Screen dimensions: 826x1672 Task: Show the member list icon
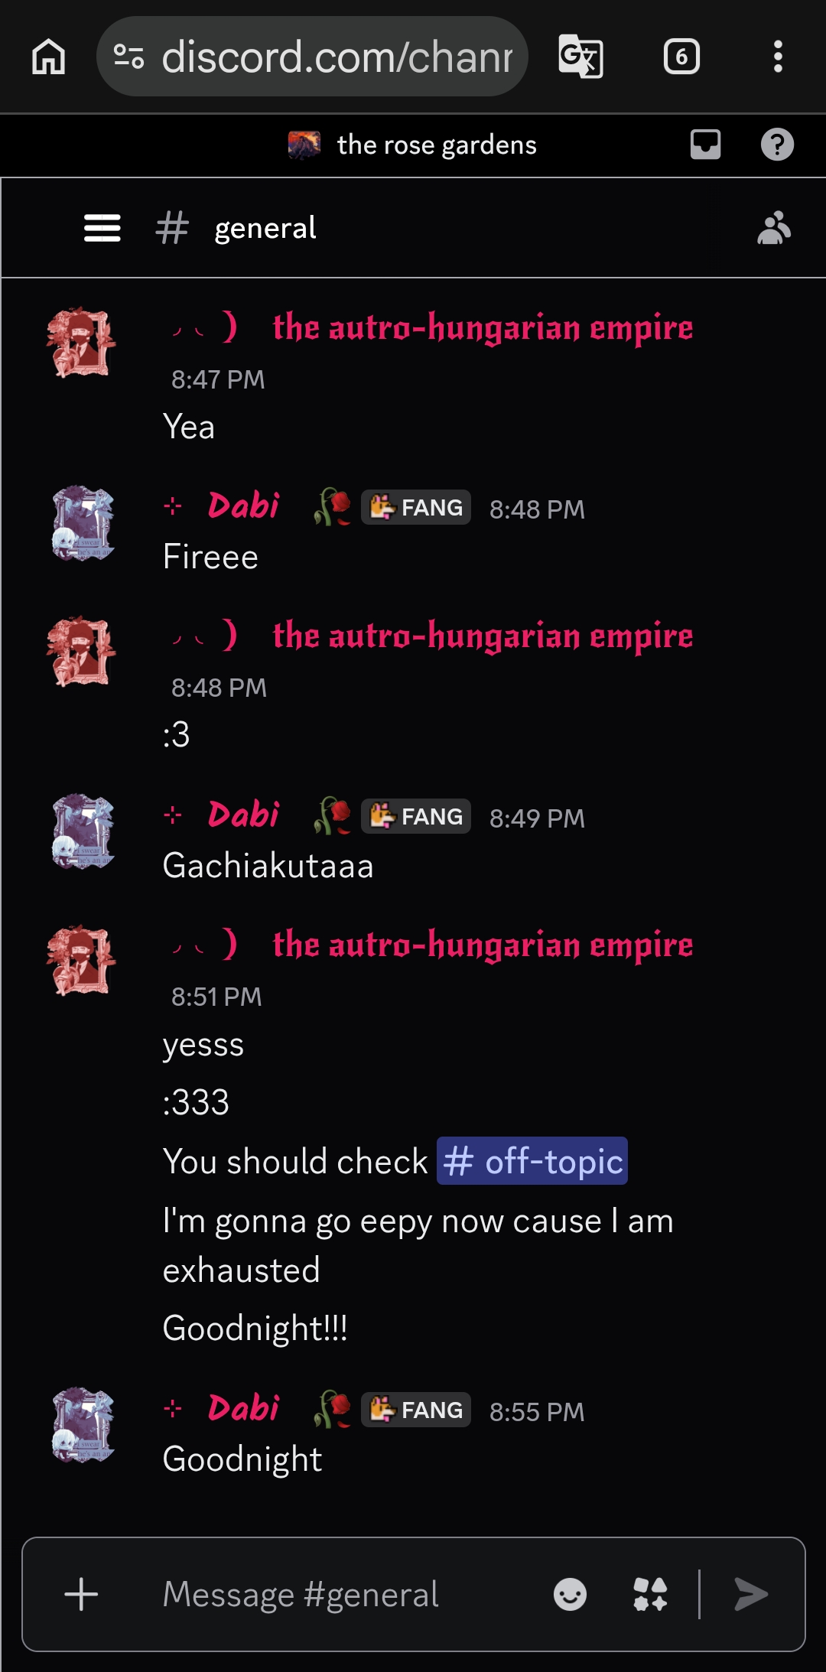[773, 228]
